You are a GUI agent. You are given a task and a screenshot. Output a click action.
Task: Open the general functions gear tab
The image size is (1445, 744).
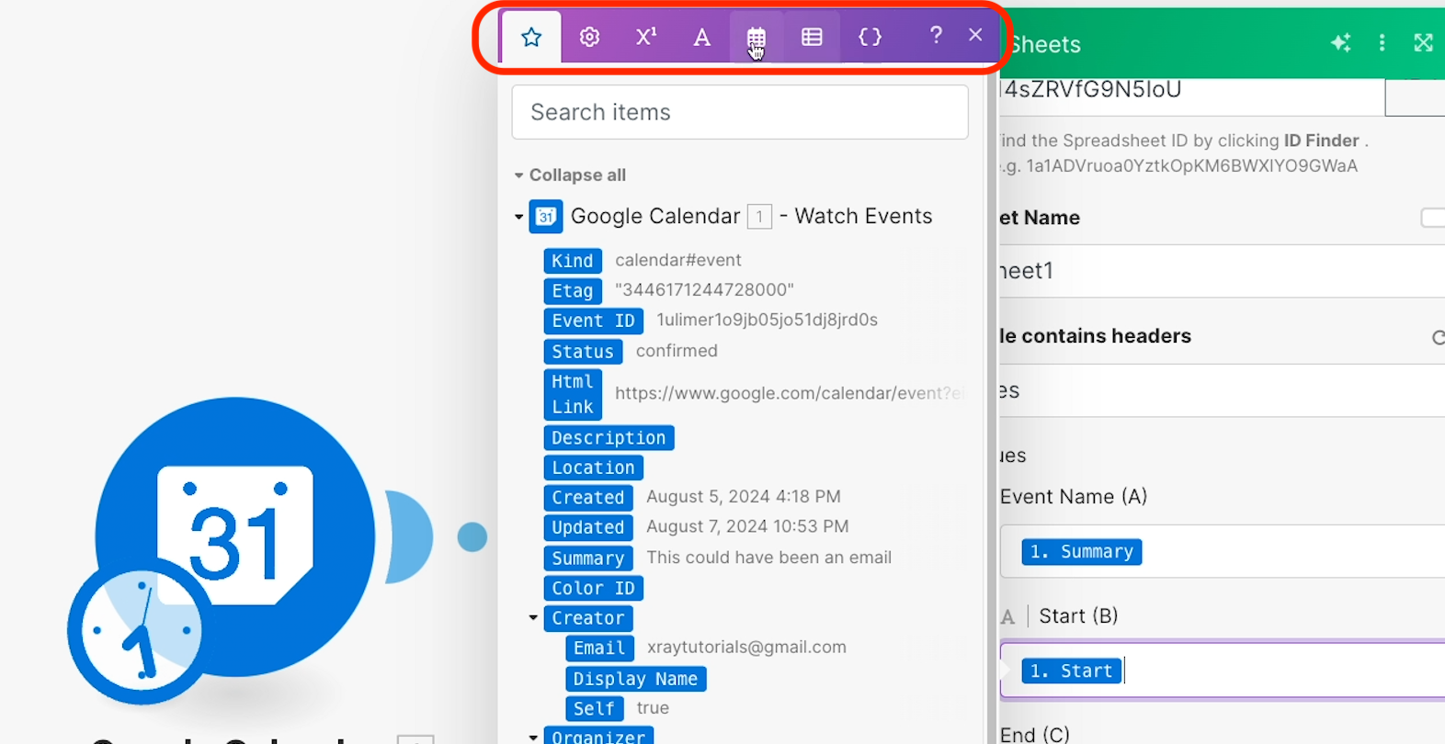pos(589,37)
